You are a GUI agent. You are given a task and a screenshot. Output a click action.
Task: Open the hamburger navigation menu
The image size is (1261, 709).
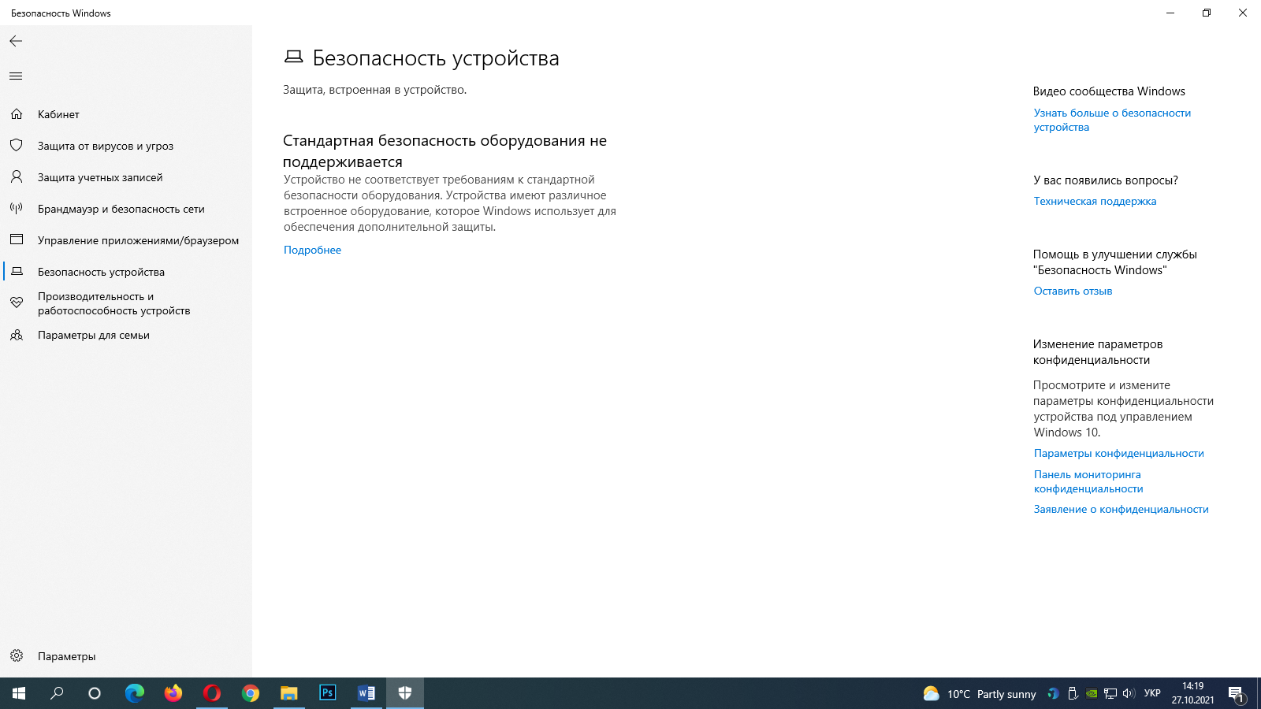[16, 76]
